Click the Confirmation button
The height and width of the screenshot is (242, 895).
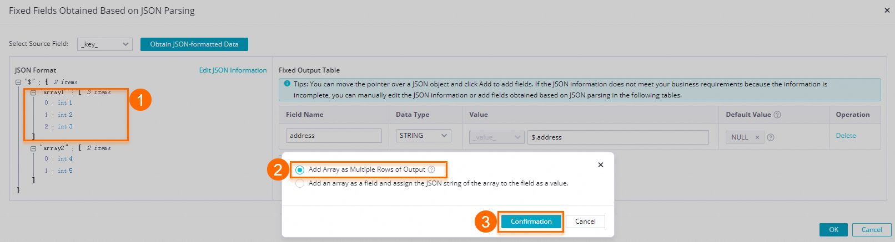(531, 222)
